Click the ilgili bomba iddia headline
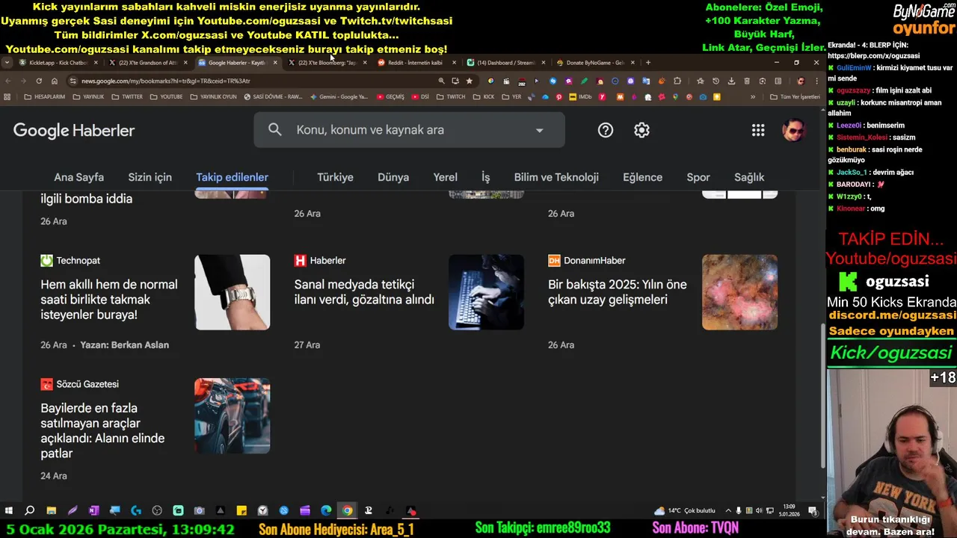The height and width of the screenshot is (538, 957). tap(87, 199)
